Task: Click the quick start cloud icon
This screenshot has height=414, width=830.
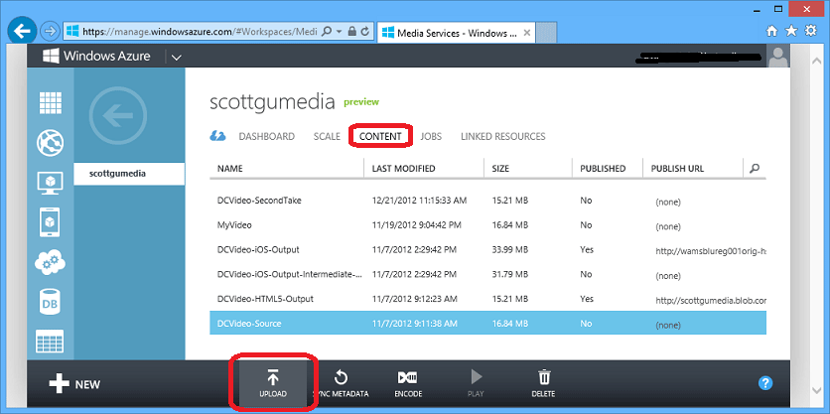Action: [217, 136]
